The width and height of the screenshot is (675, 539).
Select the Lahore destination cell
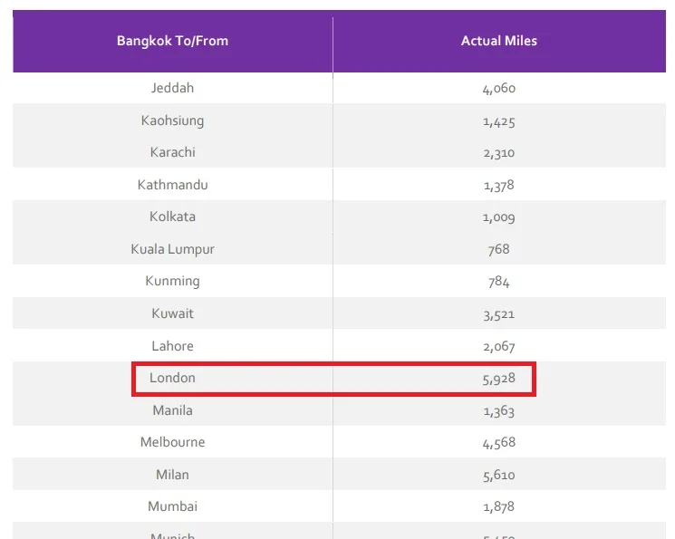pyautogui.click(x=173, y=346)
